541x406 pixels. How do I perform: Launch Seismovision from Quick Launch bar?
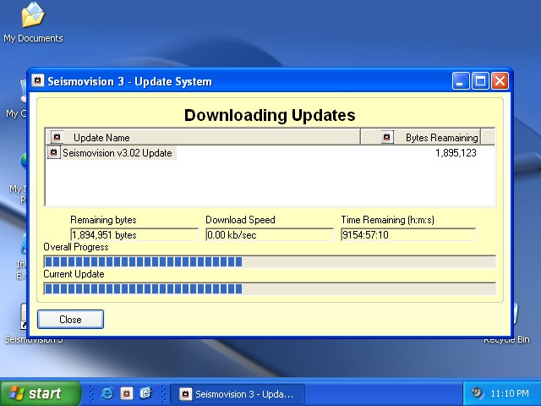tap(126, 393)
